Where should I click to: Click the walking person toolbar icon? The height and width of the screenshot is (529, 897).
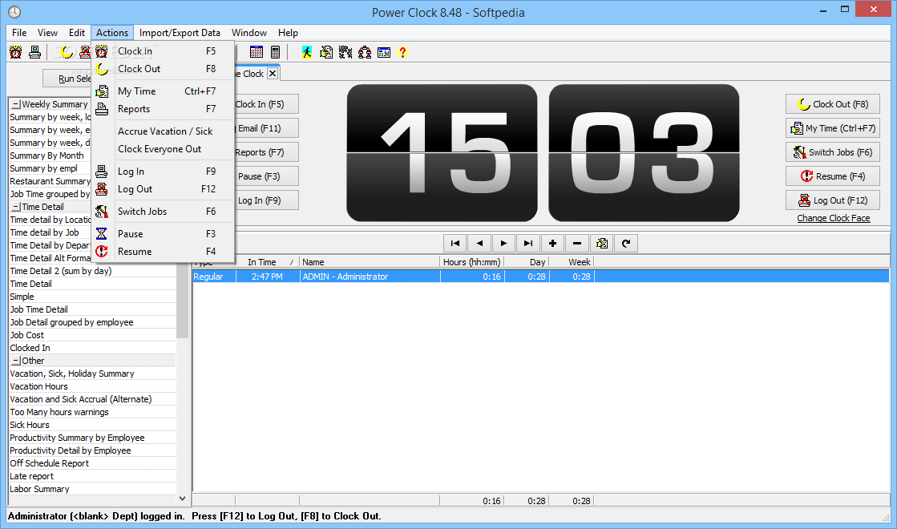(x=307, y=53)
